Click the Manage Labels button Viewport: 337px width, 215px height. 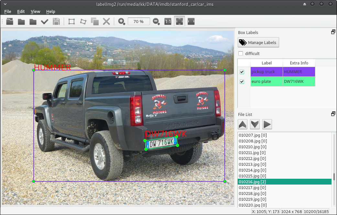258,42
